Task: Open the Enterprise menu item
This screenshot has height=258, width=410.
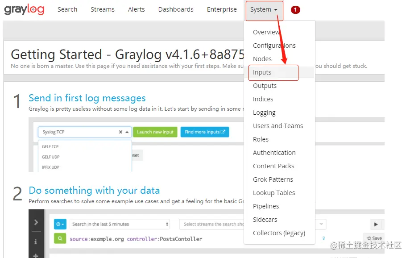Action: coord(222,9)
